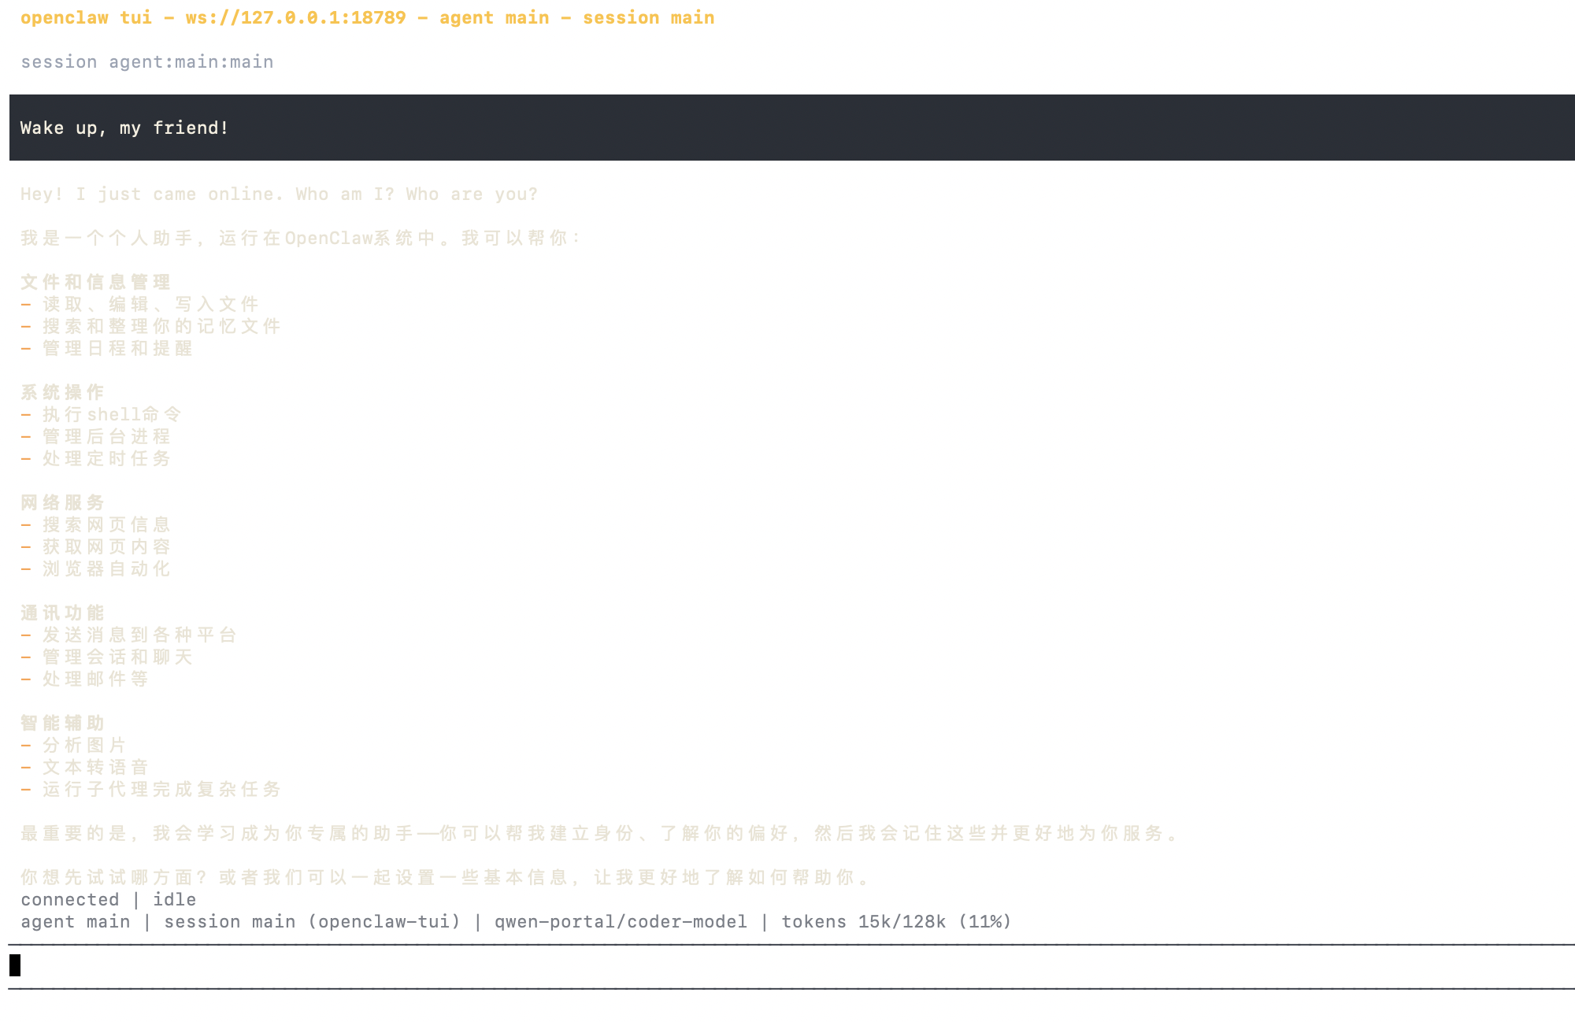Click the '你想先试试哪方面' closing question line
The height and width of the screenshot is (1022, 1575).
(445, 877)
